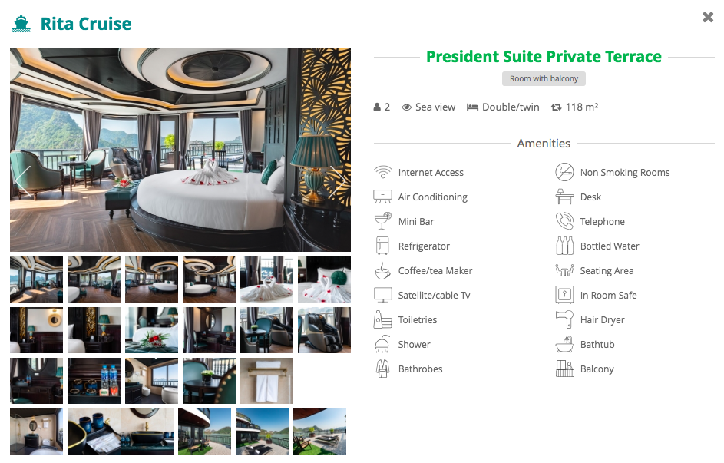Close the room details popup

pos(708,17)
